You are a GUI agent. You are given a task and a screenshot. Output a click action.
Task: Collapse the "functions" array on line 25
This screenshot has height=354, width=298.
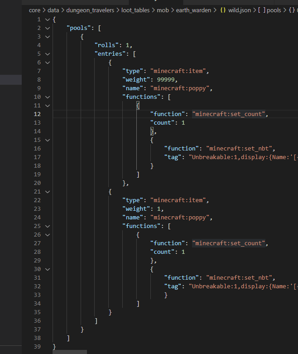tap(48, 226)
